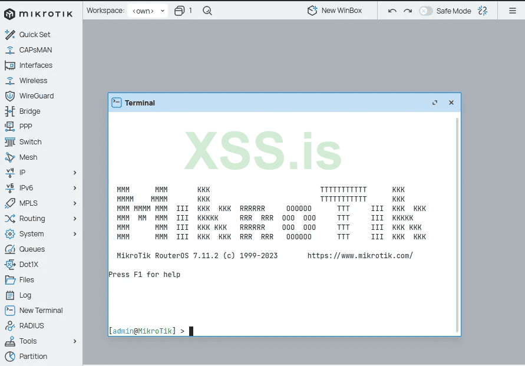Click the IP v4 icon
The height and width of the screenshot is (366, 525).
[10, 173]
